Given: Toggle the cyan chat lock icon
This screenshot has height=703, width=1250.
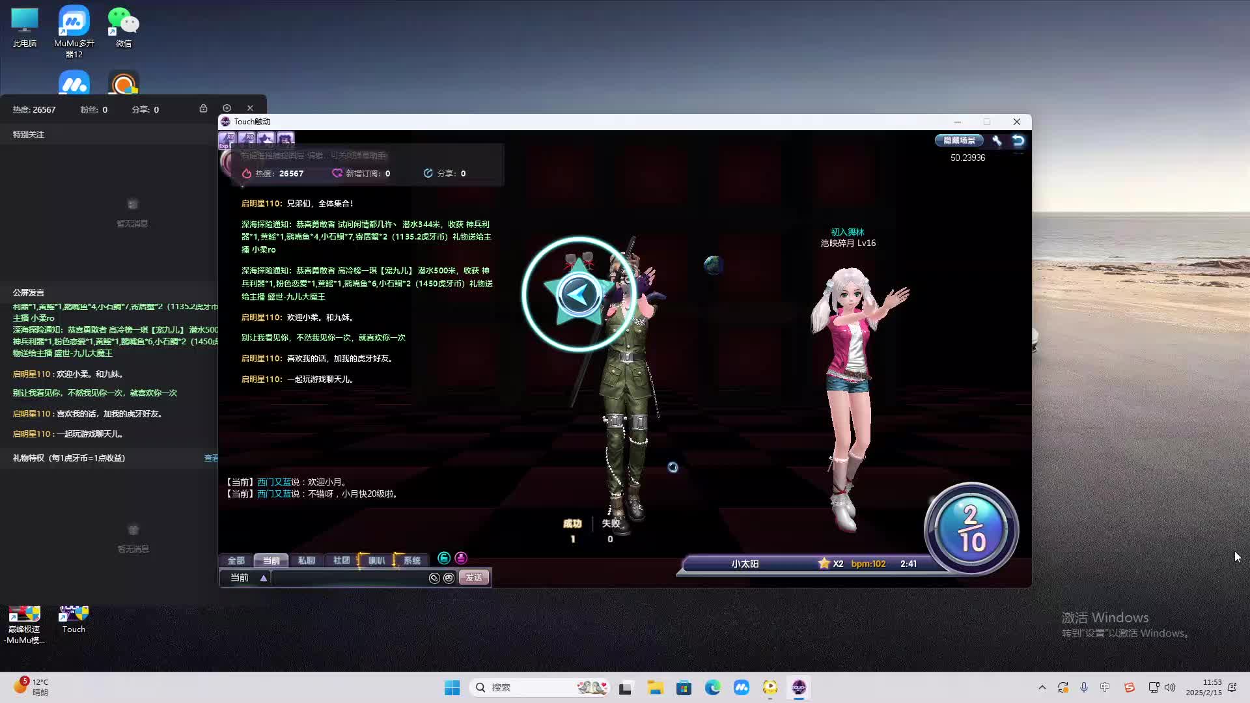Looking at the screenshot, I should [444, 558].
